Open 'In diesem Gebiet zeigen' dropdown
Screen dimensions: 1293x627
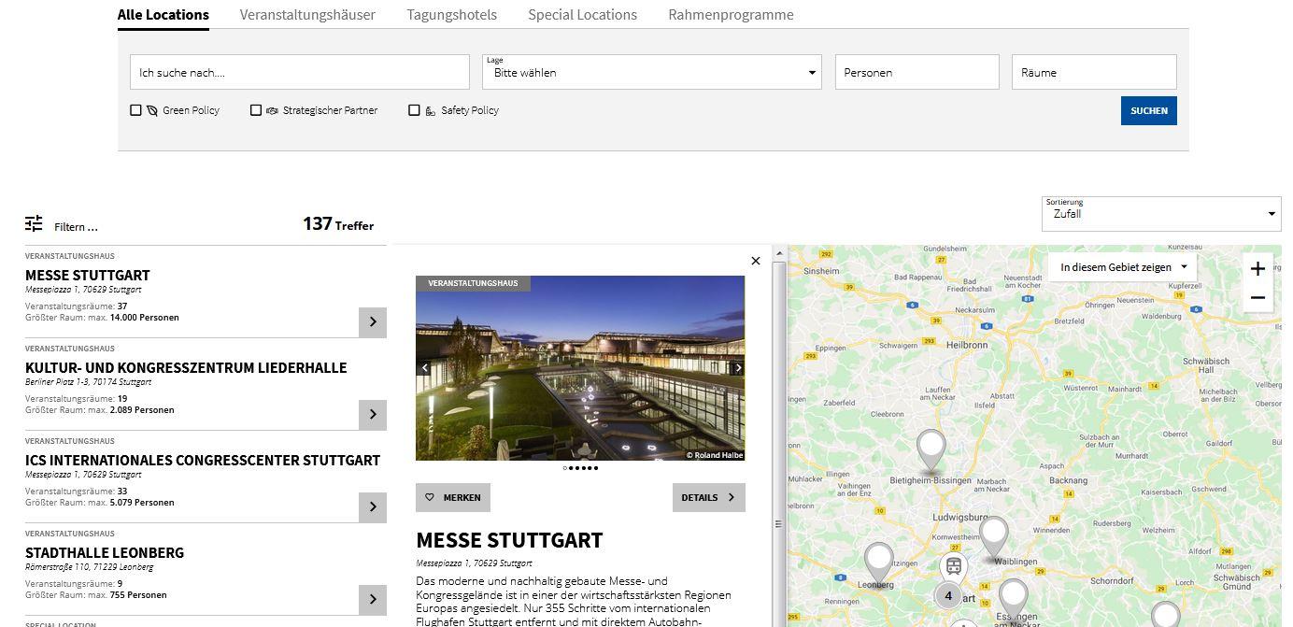[x=1122, y=267]
